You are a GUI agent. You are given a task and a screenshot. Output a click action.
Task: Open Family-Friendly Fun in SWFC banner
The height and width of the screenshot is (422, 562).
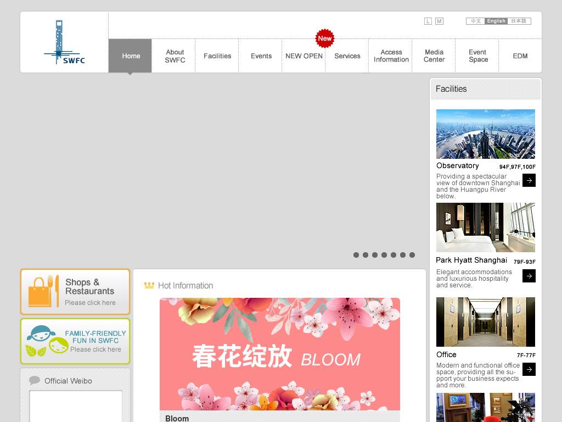75,341
